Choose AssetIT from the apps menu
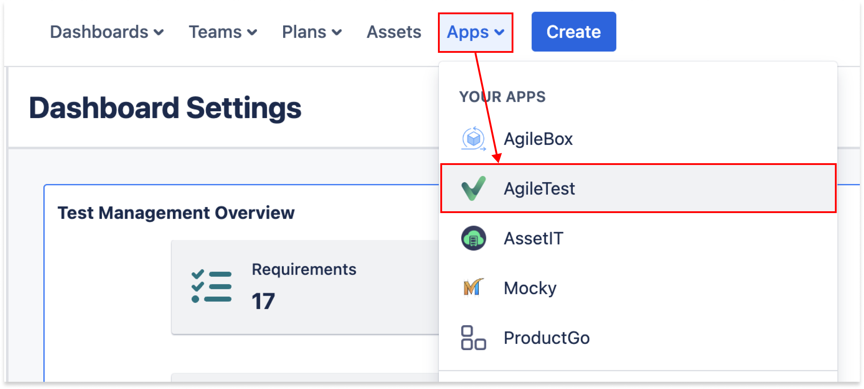 point(533,238)
